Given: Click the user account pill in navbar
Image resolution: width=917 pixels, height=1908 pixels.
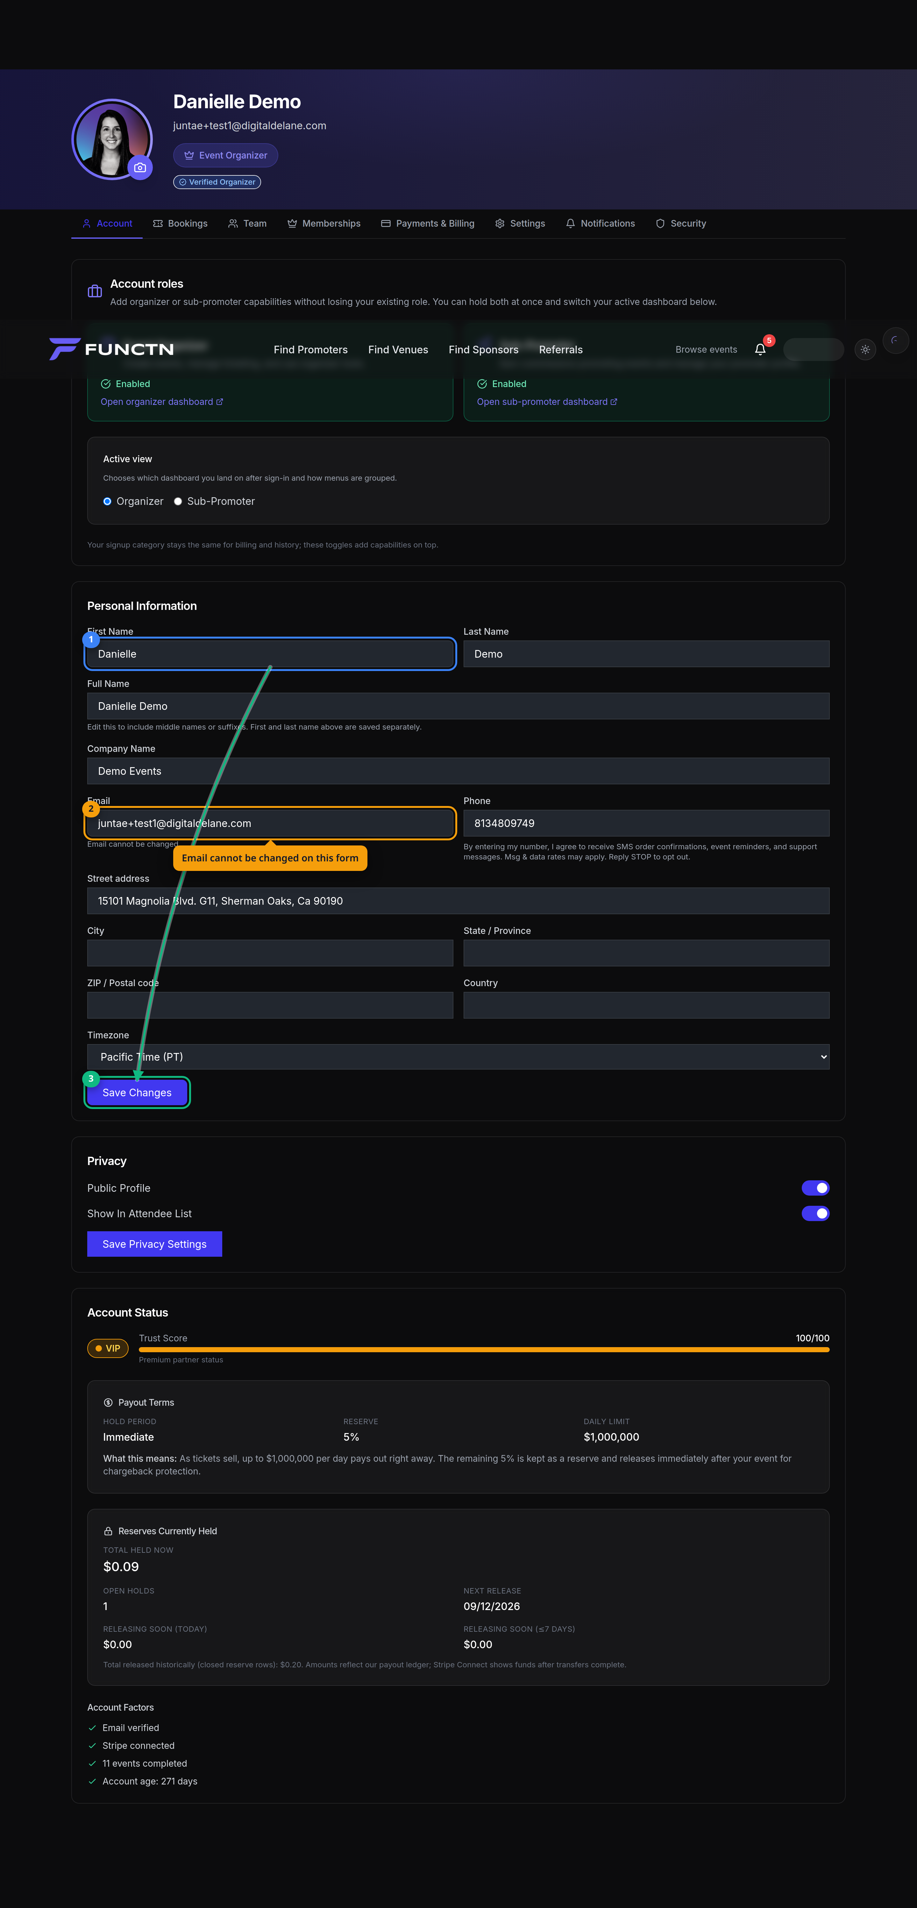Looking at the screenshot, I should [813, 350].
